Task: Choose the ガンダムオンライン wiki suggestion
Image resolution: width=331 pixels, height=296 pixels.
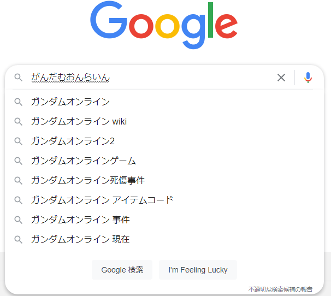Action: (x=79, y=121)
